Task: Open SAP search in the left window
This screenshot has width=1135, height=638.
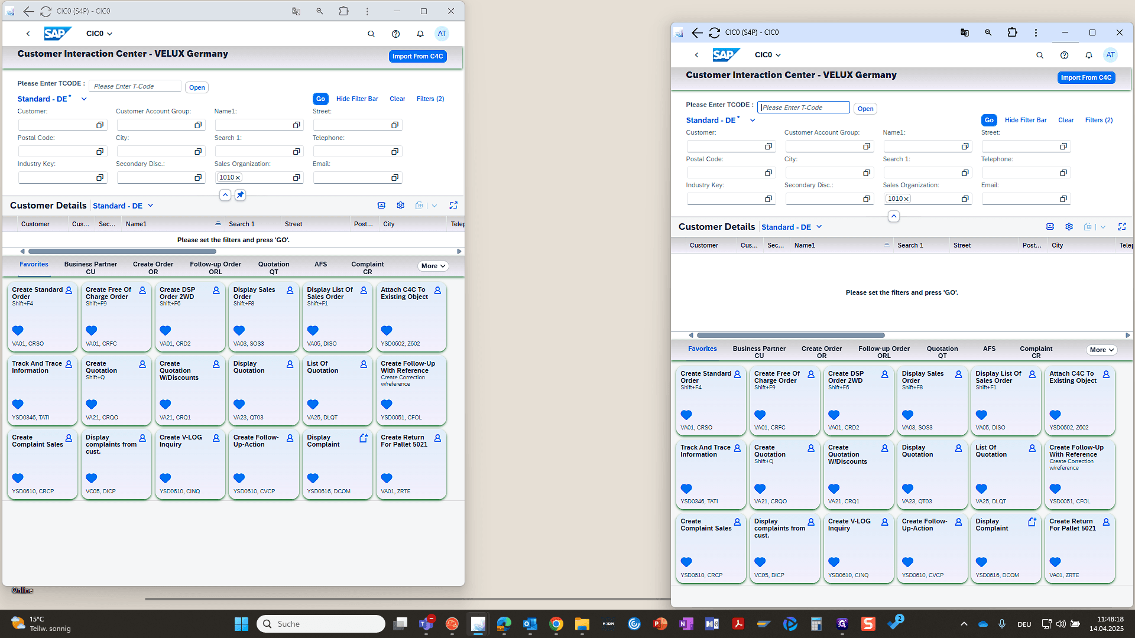Action: 371,34
